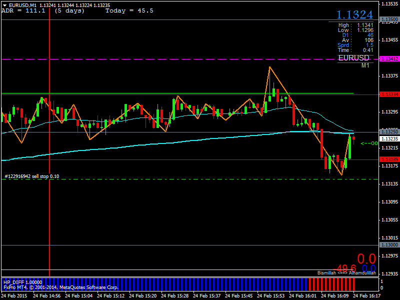Click the magenta 1.13412 price tag
This screenshot has height=300, width=400.
(x=389, y=59)
